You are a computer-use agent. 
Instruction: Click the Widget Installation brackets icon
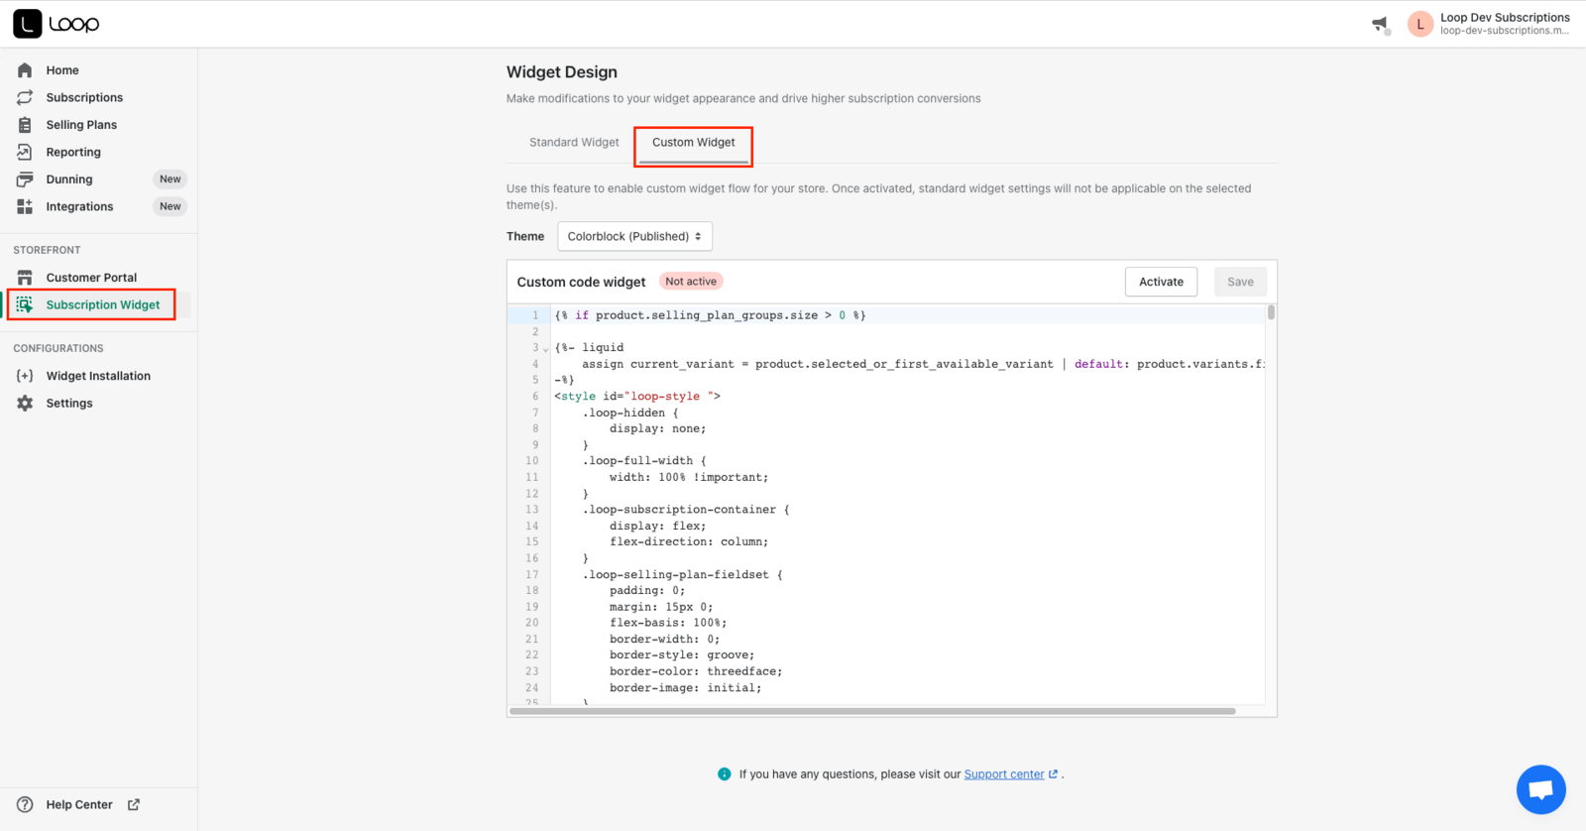25,376
